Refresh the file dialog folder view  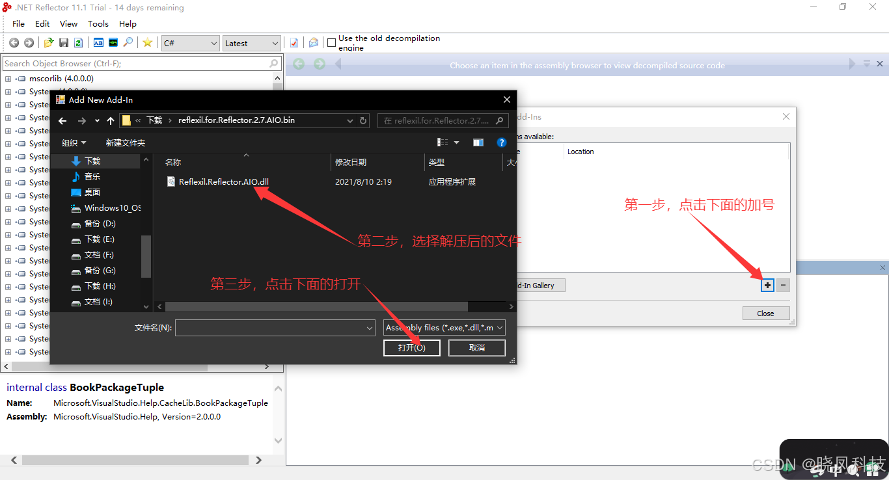[x=364, y=120]
